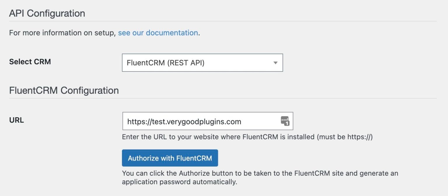Viewport: 448px width, 196px height.
Task: Click the number badge on the autofill icon
Action: tap(287, 123)
